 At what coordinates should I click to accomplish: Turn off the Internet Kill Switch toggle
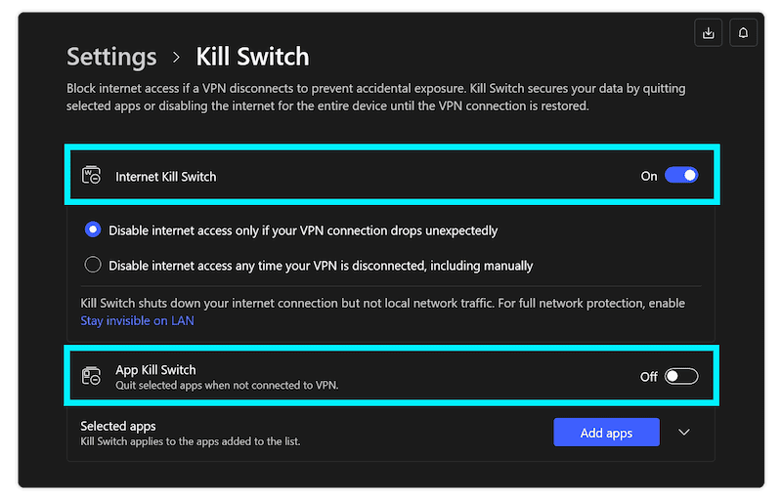click(681, 176)
